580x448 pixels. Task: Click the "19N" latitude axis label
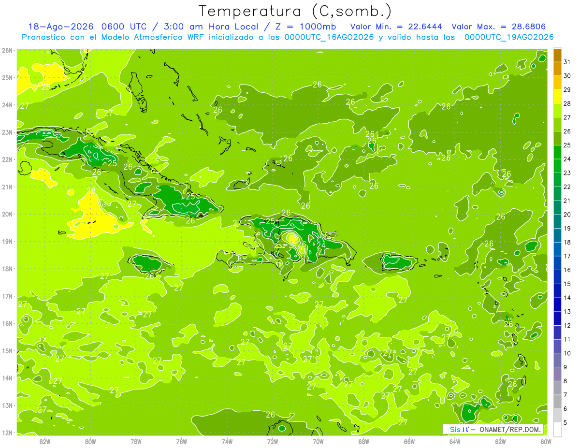tap(7, 241)
